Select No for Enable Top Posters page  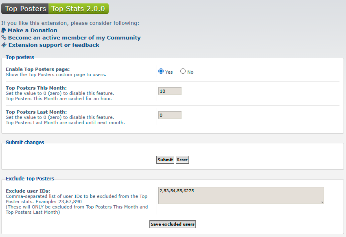click(x=183, y=71)
